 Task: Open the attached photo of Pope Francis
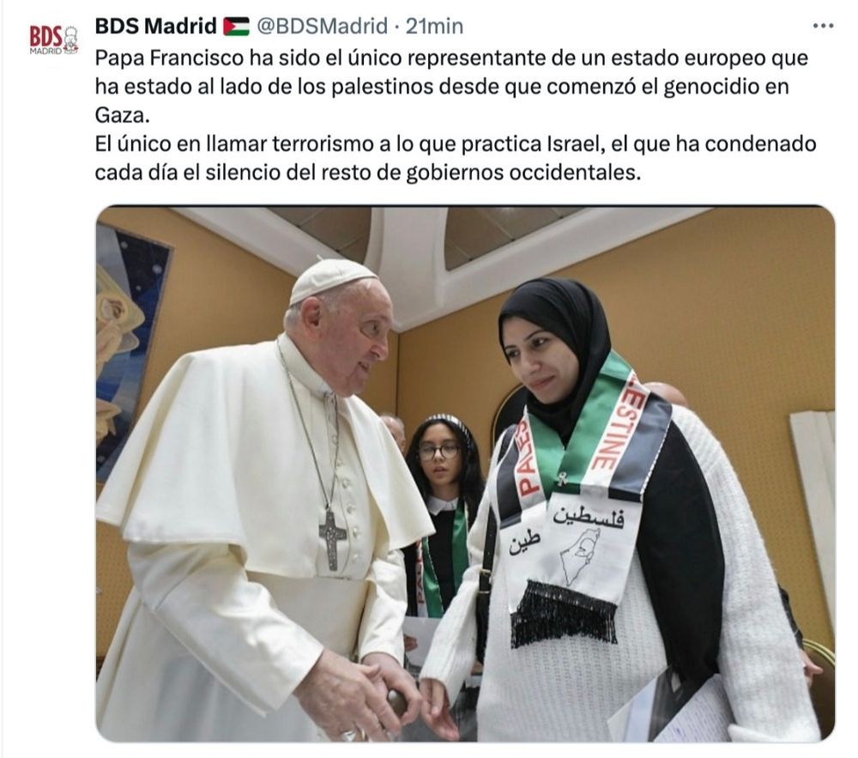[465, 473]
